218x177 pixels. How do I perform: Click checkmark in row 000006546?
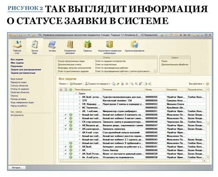coord(66,129)
